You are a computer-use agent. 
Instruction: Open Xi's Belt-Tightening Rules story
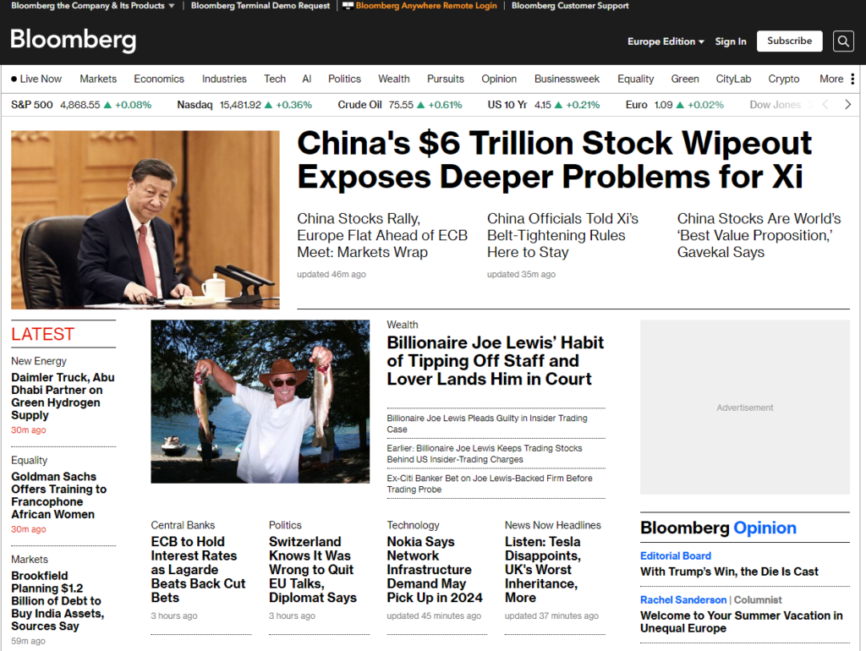click(x=562, y=235)
